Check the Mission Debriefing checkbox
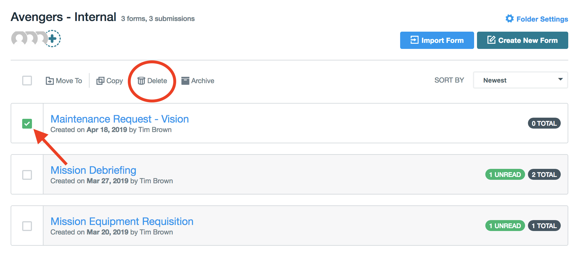 pos(27,175)
